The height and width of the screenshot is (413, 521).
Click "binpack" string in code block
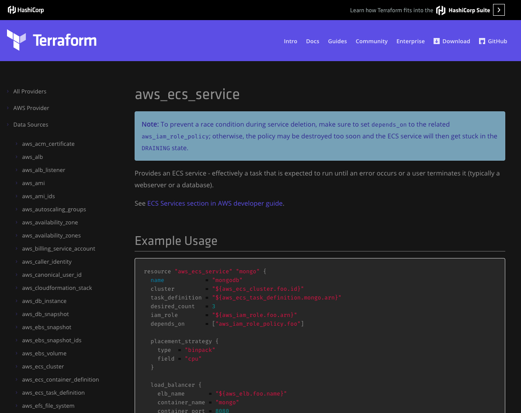click(x=200, y=350)
